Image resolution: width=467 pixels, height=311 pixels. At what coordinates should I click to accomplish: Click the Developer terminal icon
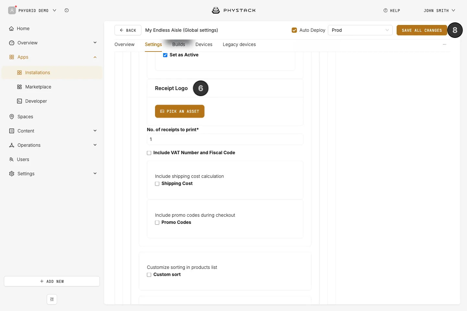coord(19,101)
